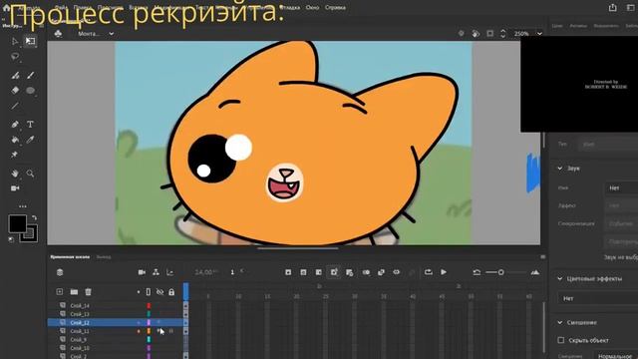Toggle show all layers as outlines
Image resolution: width=638 pixels, height=359 pixels.
click(149, 292)
